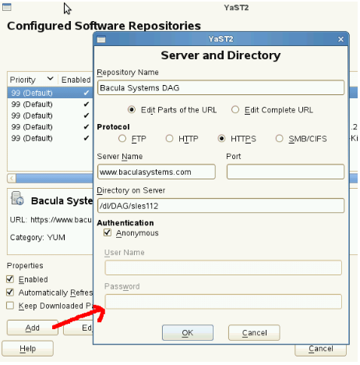Click Add button in repositories window
Image resolution: width=360 pixels, height=365 pixels.
tap(32, 328)
